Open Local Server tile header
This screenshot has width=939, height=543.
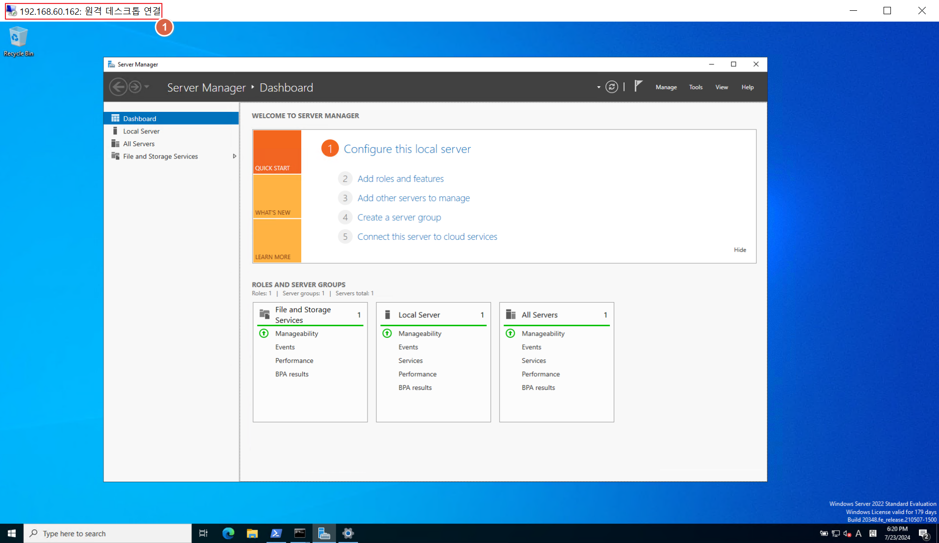(x=433, y=314)
